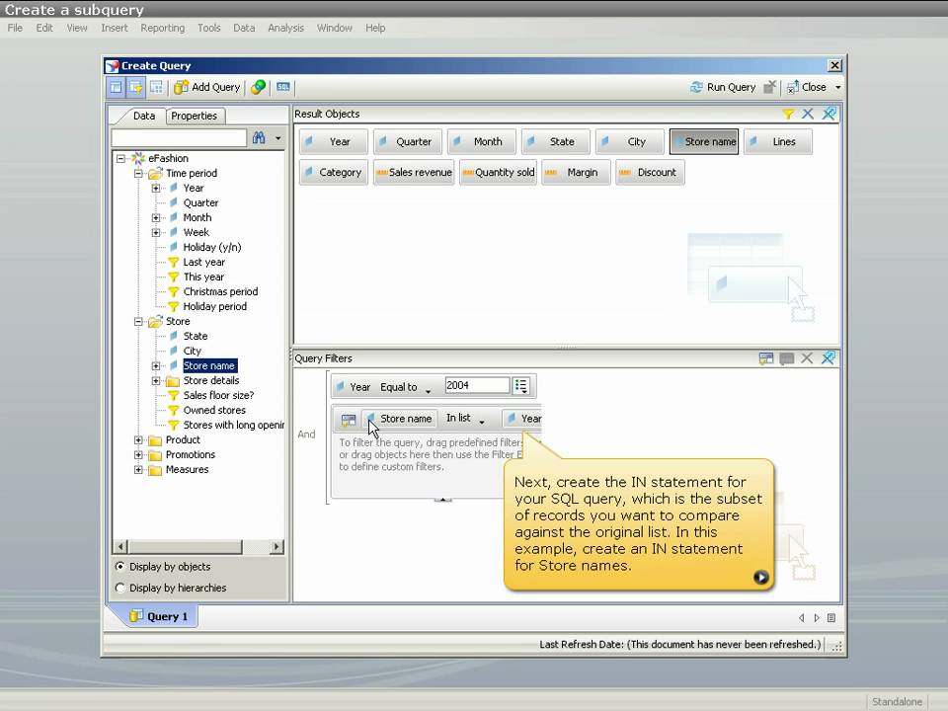The image size is (948, 711).
Task: Select State under Store folder
Action: click(x=195, y=336)
